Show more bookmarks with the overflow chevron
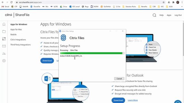 (182, 7)
